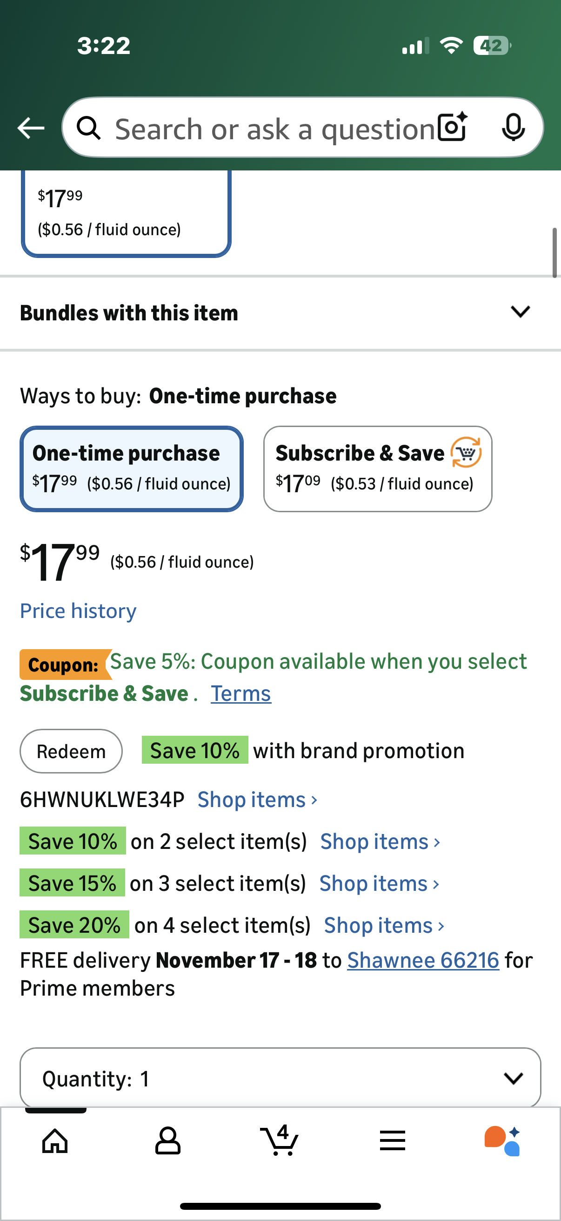561x1221 pixels.
Task: Tap the search magnifier icon
Action: [x=88, y=128]
